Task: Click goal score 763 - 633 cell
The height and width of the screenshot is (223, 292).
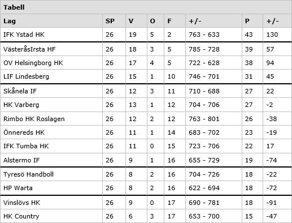Action: click(x=204, y=35)
